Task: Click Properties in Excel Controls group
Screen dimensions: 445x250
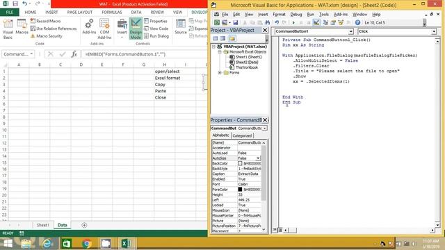Action: pyautogui.click(x=156, y=21)
